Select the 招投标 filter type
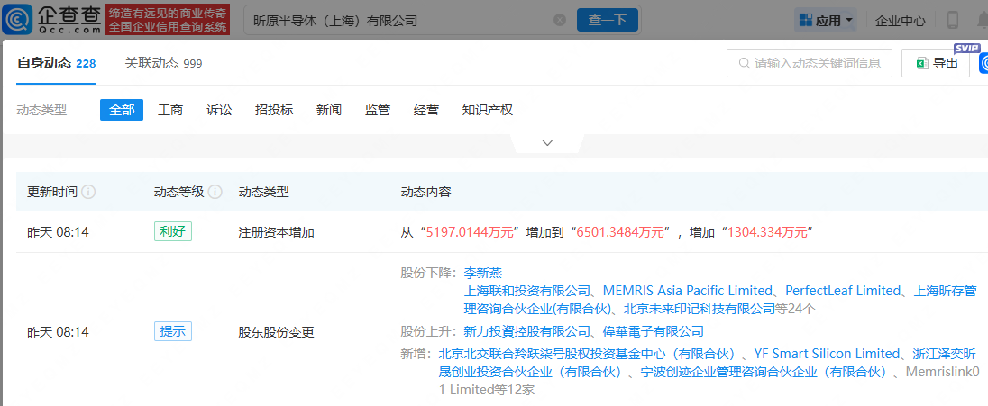 click(274, 110)
